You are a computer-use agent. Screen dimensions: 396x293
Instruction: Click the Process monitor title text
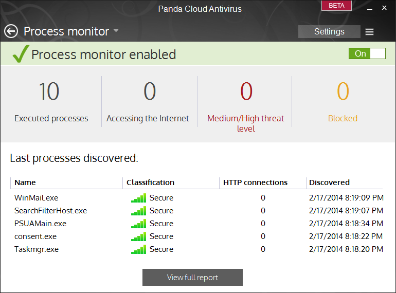(x=66, y=31)
